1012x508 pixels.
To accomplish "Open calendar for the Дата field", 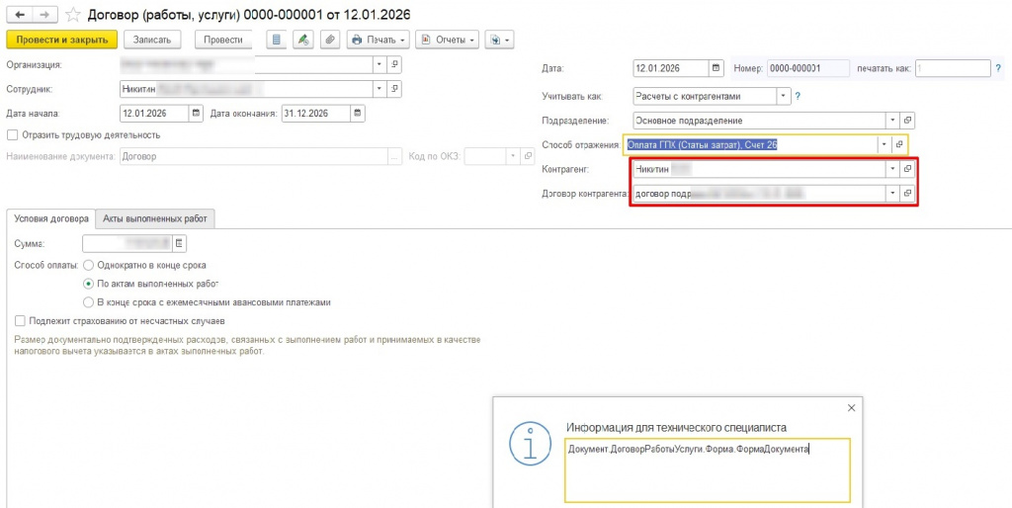I will coord(716,68).
